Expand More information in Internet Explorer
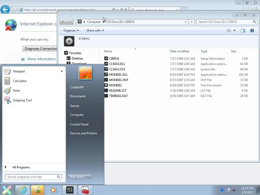The width and height of the screenshot is (260, 195). pos(41,59)
